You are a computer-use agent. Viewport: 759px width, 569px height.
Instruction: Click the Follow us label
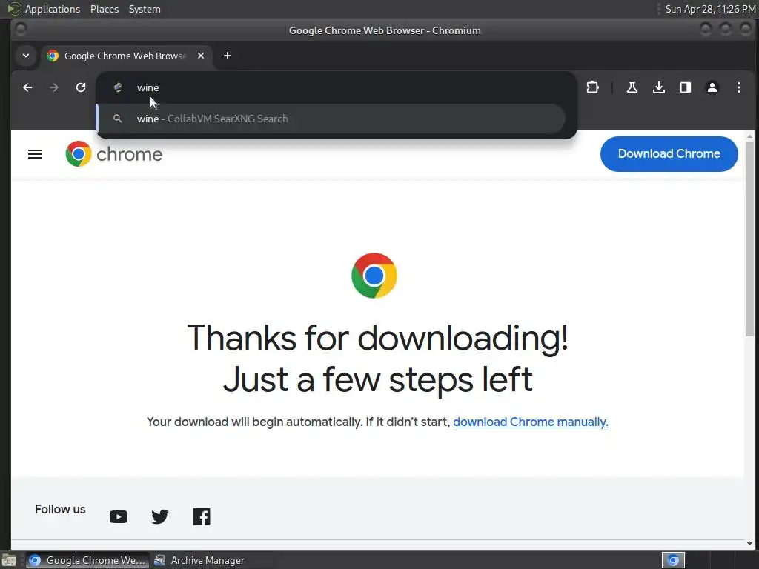(x=60, y=510)
